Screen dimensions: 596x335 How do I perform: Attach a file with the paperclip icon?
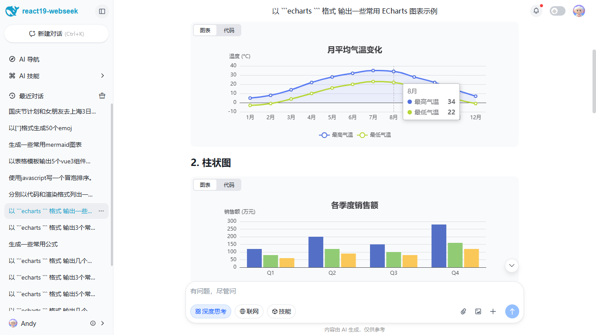(x=463, y=311)
